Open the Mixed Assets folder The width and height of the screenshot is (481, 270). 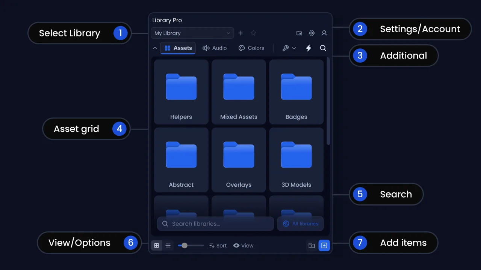pyautogui.click(x=239, y=92)
